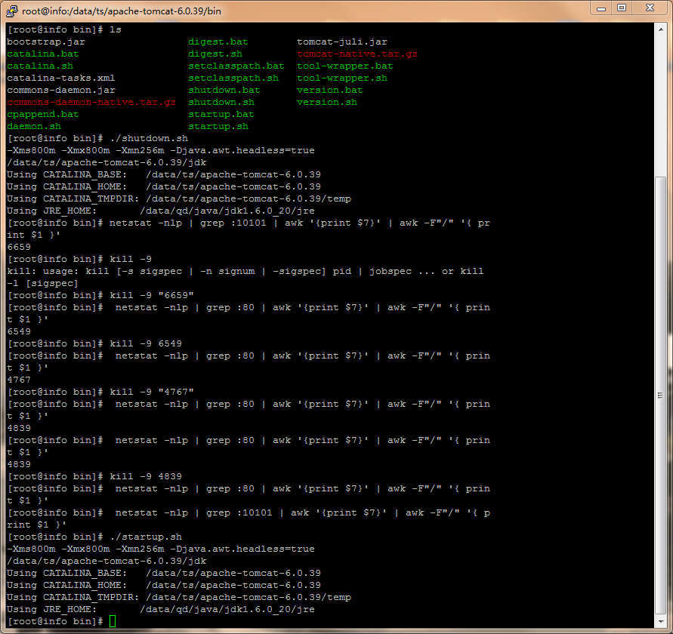673x634 pixels.
Task: Click tool-wrapper.bat file name
Action: pos(345,66)
